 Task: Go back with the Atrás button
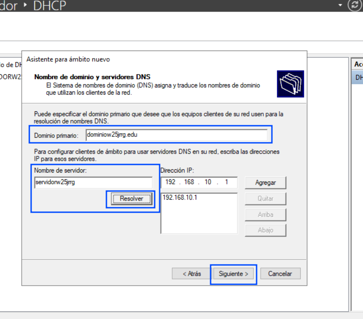(192, 273)
